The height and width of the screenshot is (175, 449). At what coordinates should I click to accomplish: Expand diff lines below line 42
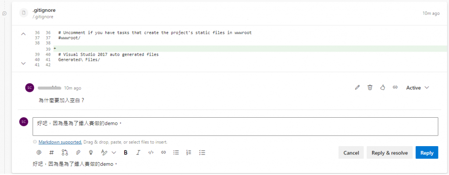24,63
